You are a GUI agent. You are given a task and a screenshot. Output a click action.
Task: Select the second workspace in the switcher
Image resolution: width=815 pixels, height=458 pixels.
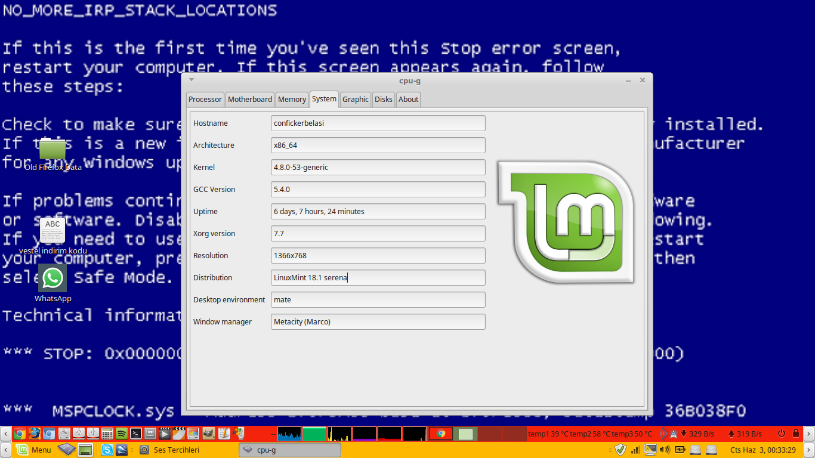click(466, 434)
